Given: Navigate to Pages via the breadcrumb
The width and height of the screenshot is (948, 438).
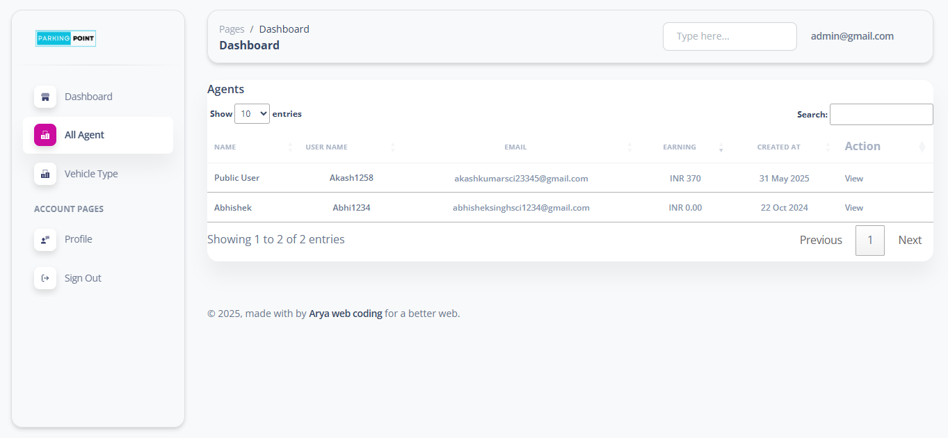Looking at the screenshot, I should pyautogui.click(x=232, y=29).
